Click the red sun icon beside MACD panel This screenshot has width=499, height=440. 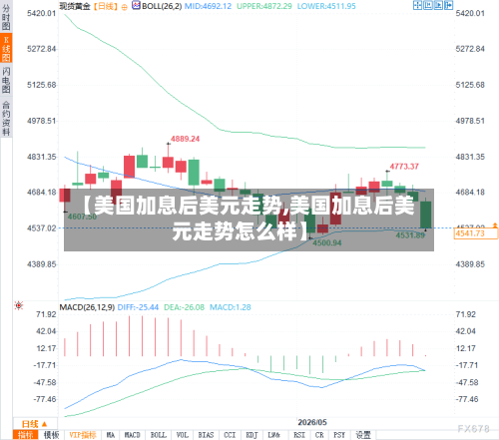coord(19,305)
